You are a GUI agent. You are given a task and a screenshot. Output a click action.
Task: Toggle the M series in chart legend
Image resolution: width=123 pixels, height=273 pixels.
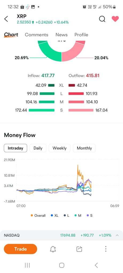(78, 215)
